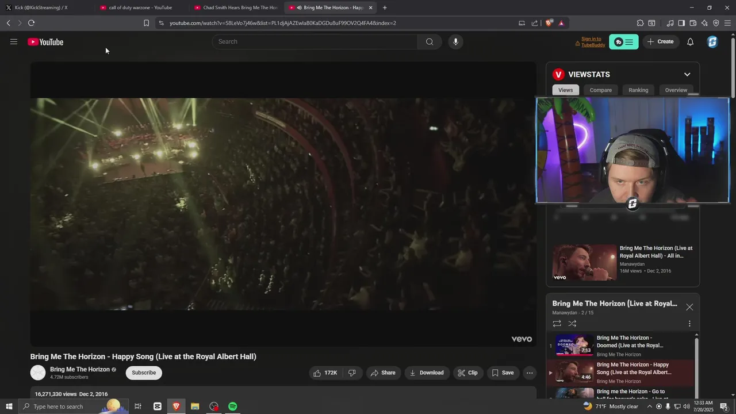Open Brave playlist music note icon
This screenshot has height=414, width=736.
670,23
